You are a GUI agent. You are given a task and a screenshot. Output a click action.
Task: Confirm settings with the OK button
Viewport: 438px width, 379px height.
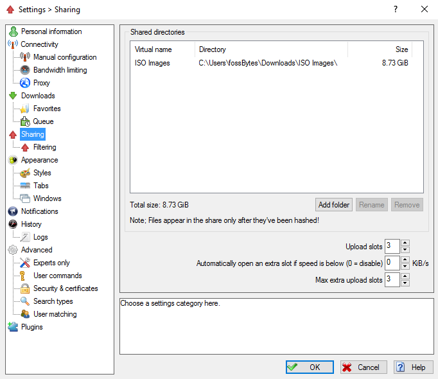tap(310, 367)
